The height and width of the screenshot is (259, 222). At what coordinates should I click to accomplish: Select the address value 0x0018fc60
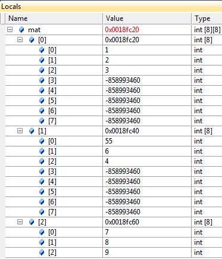122,222
